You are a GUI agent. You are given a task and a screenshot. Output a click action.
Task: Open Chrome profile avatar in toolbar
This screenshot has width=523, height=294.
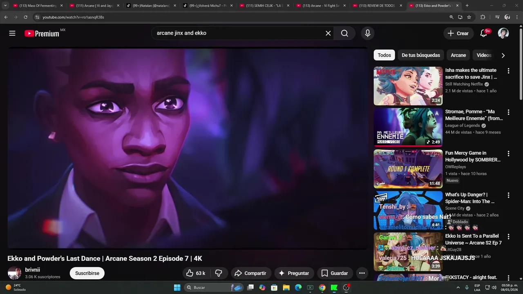(507, 17)
